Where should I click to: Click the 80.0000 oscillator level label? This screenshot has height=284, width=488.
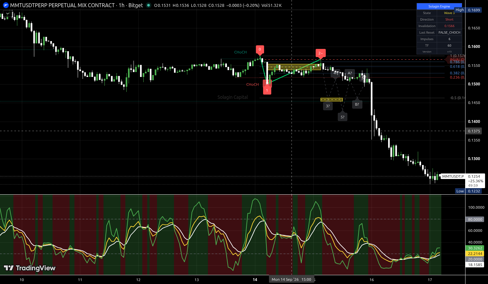pyautogui.click(x=475, y=219)
